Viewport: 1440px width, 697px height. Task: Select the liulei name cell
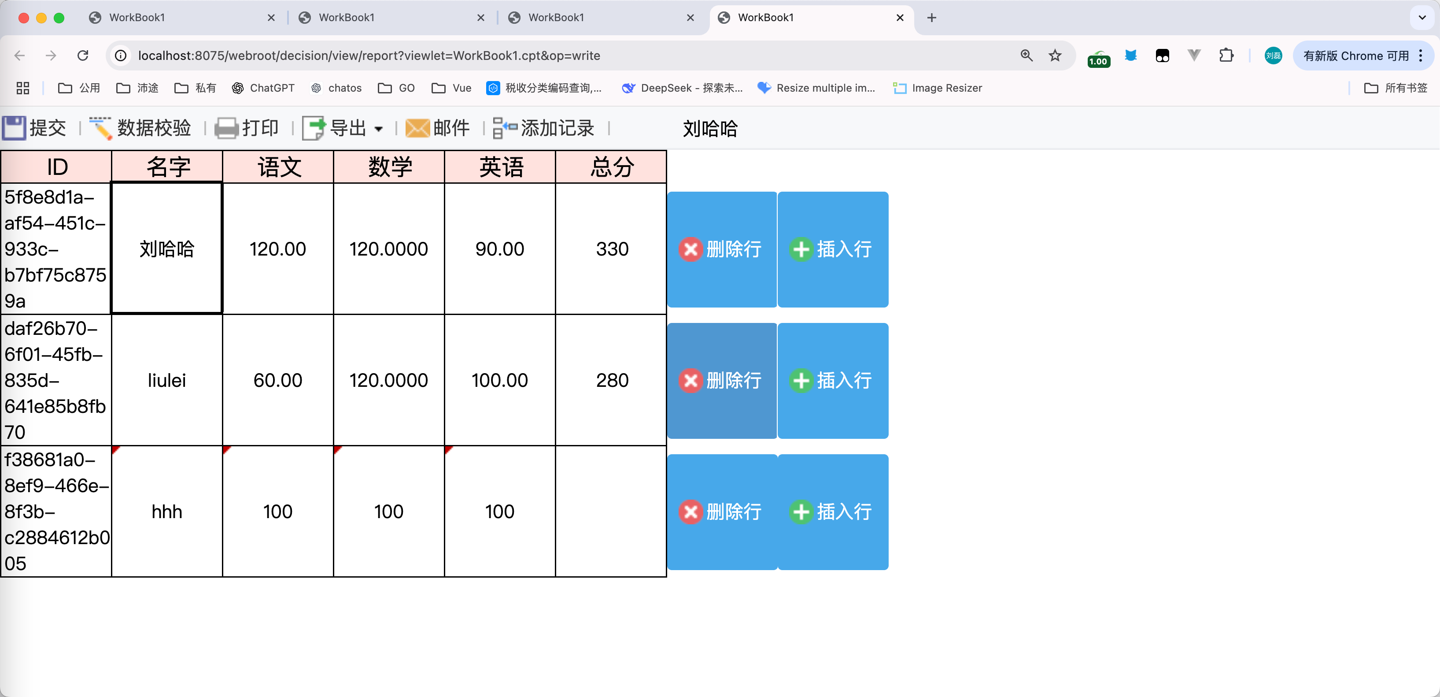coord(167,380)
